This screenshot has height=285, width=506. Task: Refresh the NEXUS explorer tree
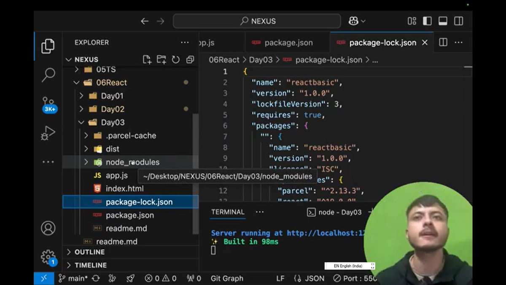tap(176, 60)
